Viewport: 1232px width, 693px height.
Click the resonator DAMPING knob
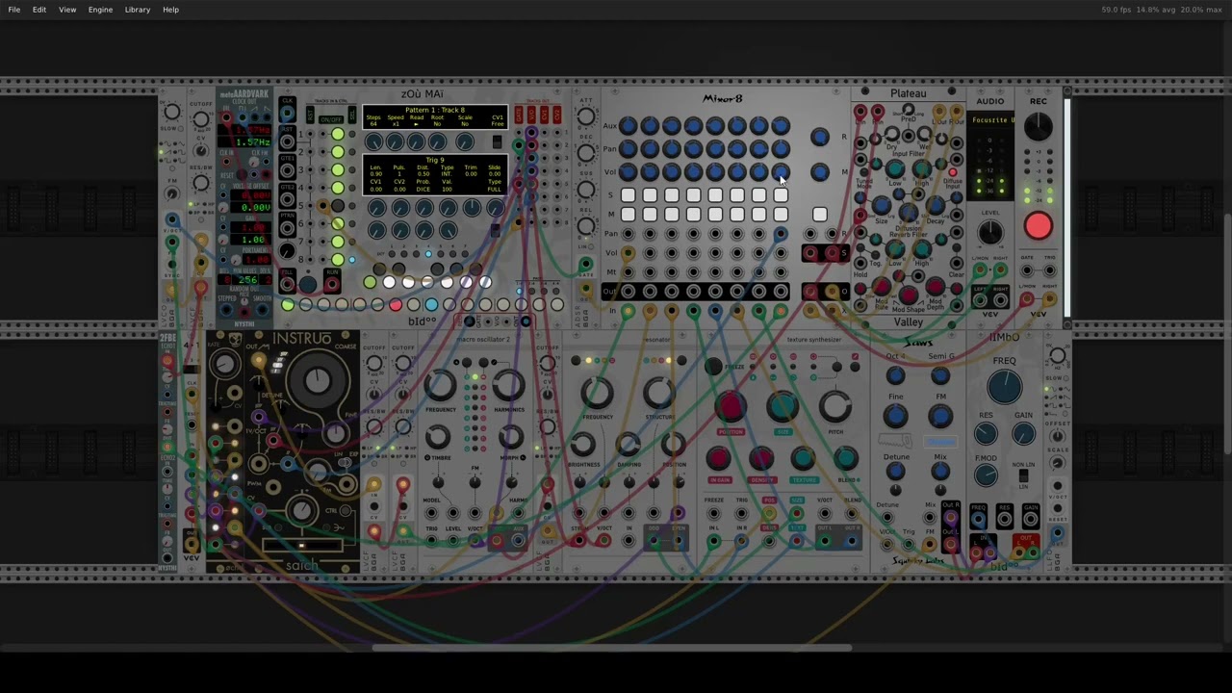pos(628,445)
